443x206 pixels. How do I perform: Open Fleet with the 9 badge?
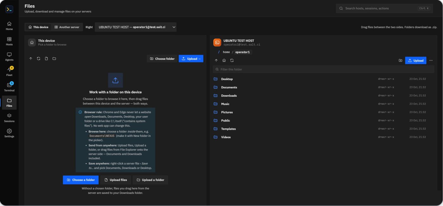[9, 72]
